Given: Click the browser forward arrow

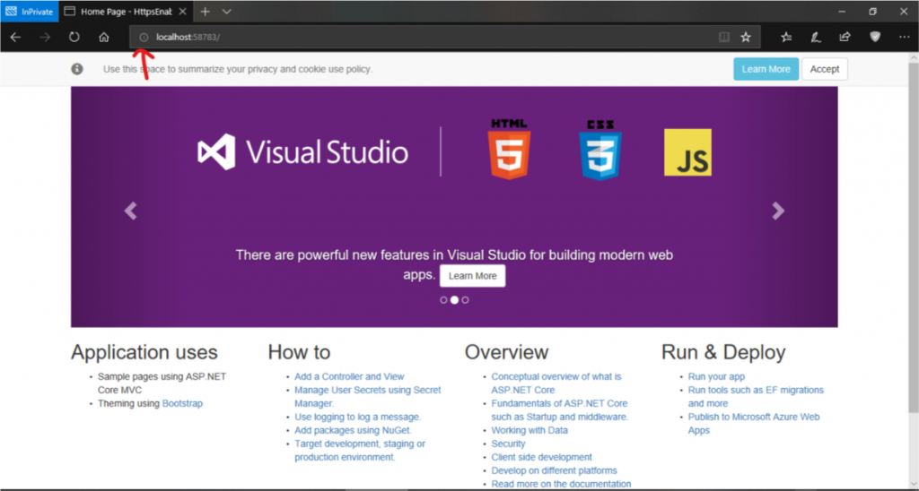Looking at the screenshot, I should pos(45,37).
